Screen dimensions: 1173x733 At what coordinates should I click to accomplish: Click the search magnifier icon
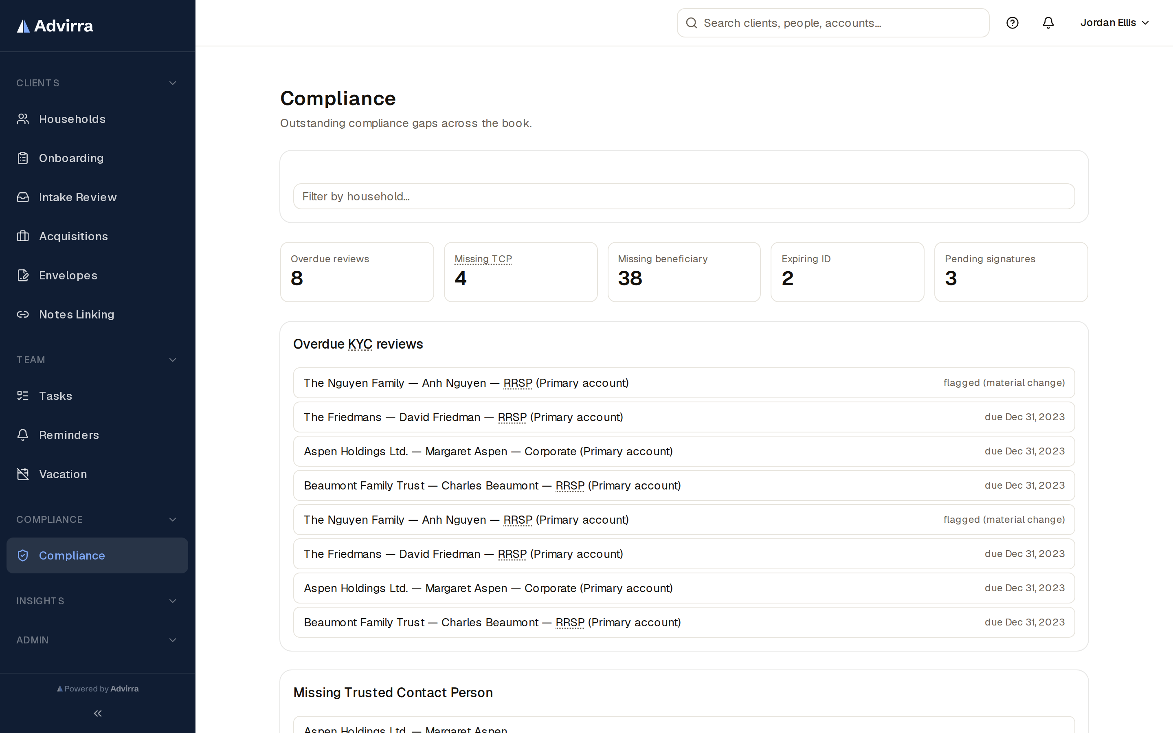coord(692,23)
